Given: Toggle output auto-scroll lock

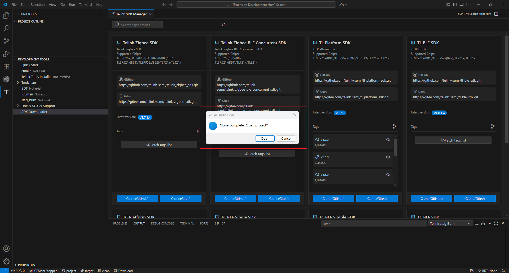Looking at the screenshot, I should (x=483, y=223).
